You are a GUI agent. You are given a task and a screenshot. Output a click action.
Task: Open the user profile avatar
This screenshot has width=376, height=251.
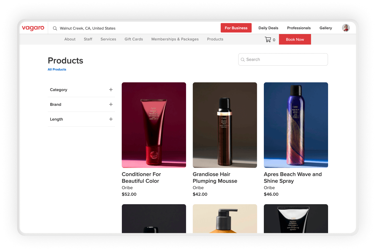coord(346,28)
